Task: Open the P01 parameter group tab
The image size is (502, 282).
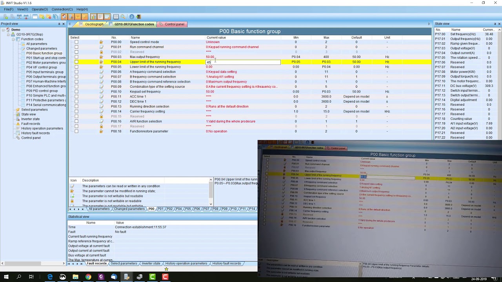Action: 160,209
